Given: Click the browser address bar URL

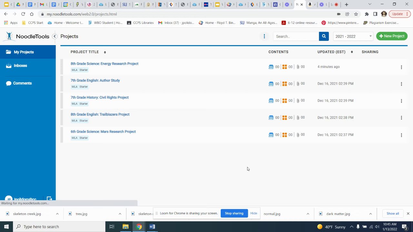Looking at the screenshot, I should pos(82,14).
